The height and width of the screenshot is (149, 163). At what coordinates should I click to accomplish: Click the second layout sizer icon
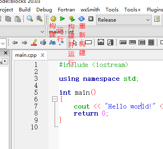(x=132, y=42)
